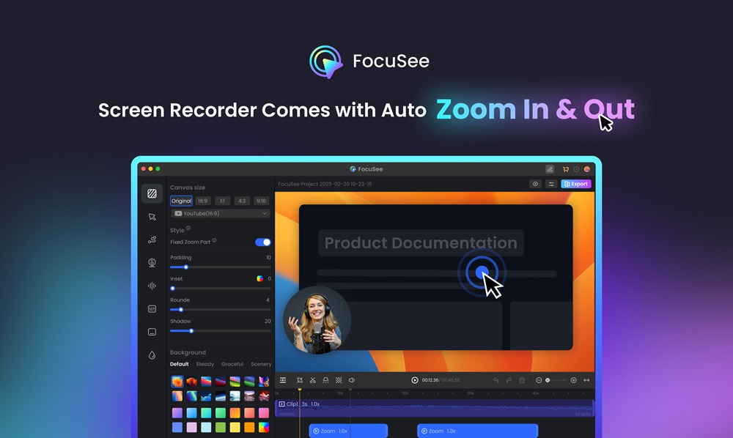Viewport: 733px width, 438px height.
Task: Click the scissors cut tool
Action: (313, 380)
